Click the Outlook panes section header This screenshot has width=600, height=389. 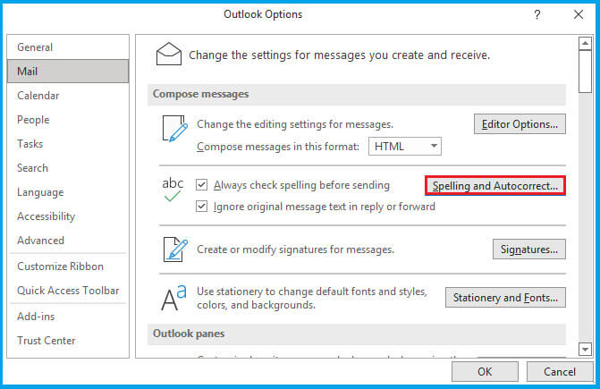click(x=357, y=334)
